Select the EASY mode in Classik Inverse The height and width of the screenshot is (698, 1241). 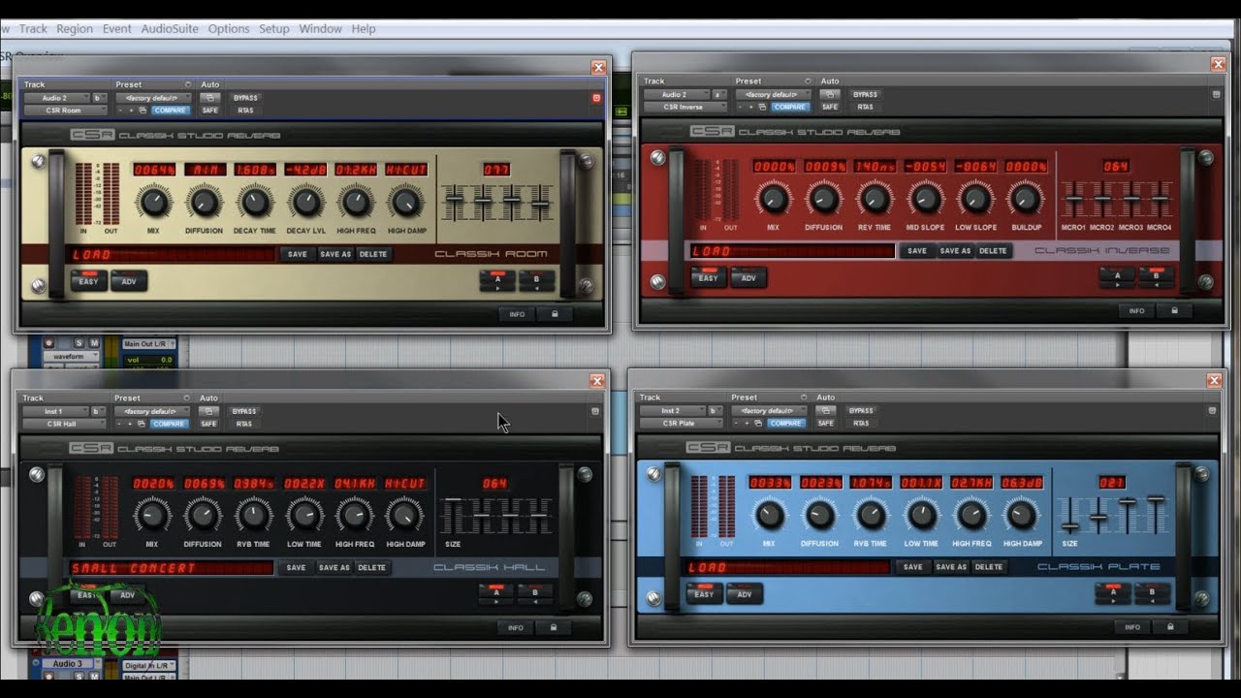point(708,278)
